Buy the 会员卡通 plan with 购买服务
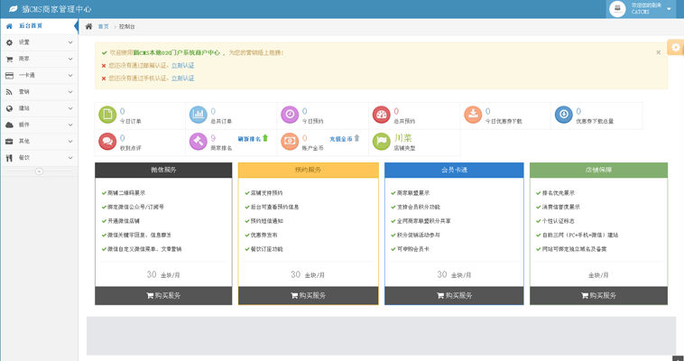This screenshot has height=361, width=684. 454,295
